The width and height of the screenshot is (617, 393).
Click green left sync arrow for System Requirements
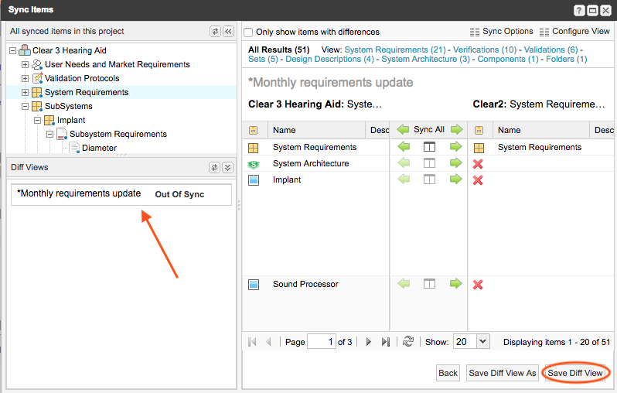pyautogui.click(x=403, y=147)
